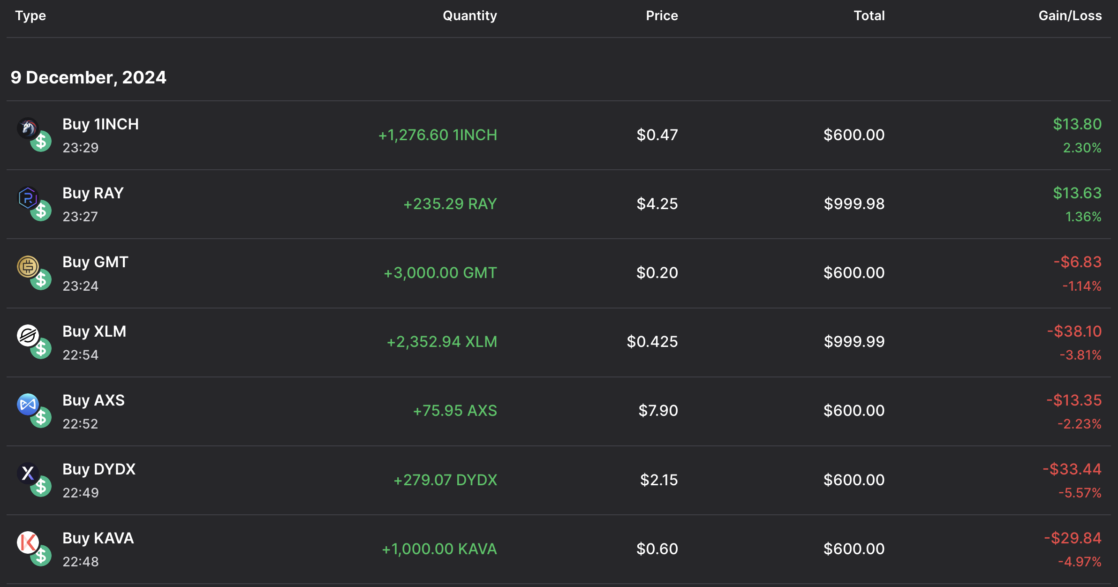Viewport: 1118px width, 587px height.
Task: Click the KAVA coin icon
Action: (28, 542)
